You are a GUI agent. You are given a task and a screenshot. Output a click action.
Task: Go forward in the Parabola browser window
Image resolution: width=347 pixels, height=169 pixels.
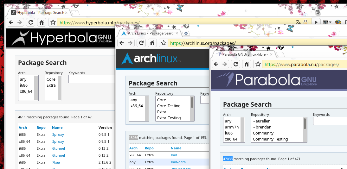pyautogui.click(x=225, y=64)
